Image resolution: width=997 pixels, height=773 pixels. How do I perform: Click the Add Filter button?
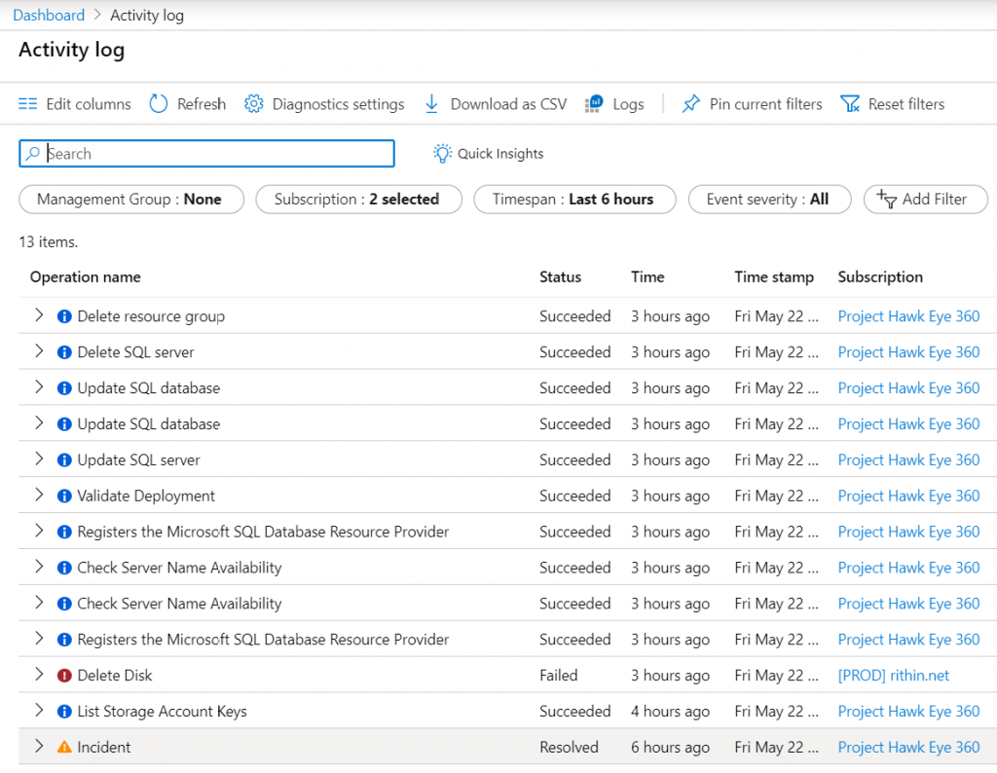923,200
